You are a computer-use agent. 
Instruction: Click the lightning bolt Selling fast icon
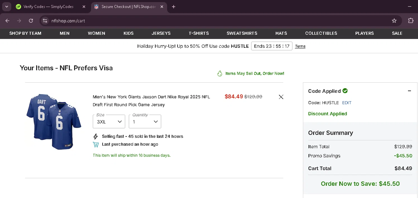(x=96, y=136)
